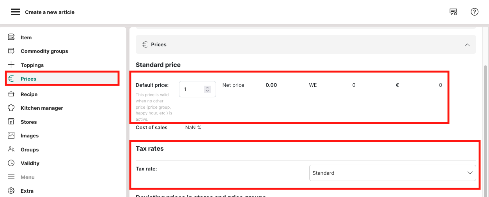This screenshot has height=197, width=489.
Task: Click the Commodity groups box icon
Action: [x=11, y=51]
